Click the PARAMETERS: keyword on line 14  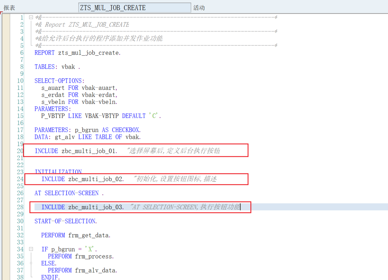pos(53,109)
